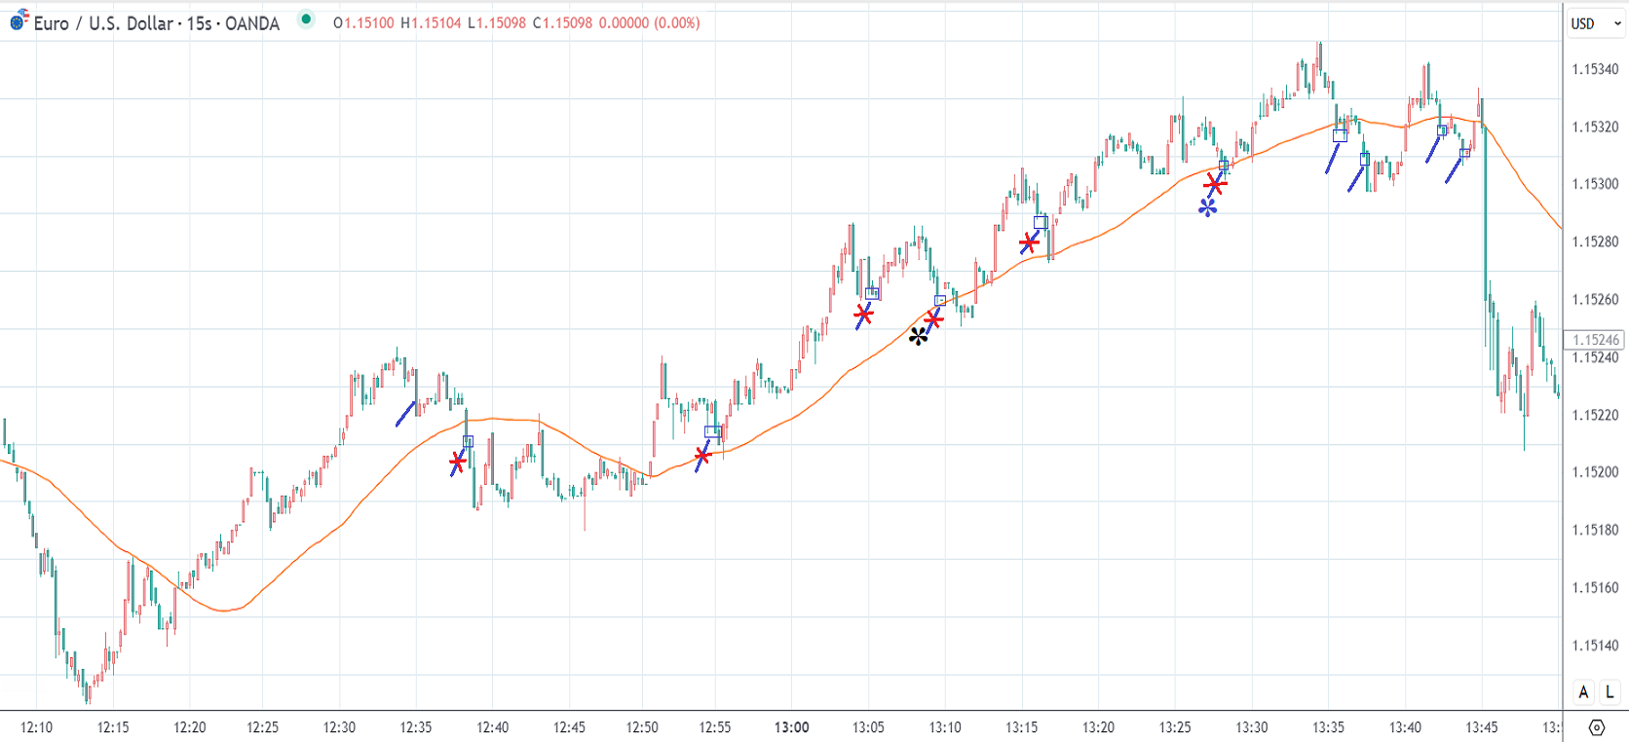The width and height of the screenshot is (1629, 742).
Task: Select the black asterisk marker on chart
Action: coord(918,337)
